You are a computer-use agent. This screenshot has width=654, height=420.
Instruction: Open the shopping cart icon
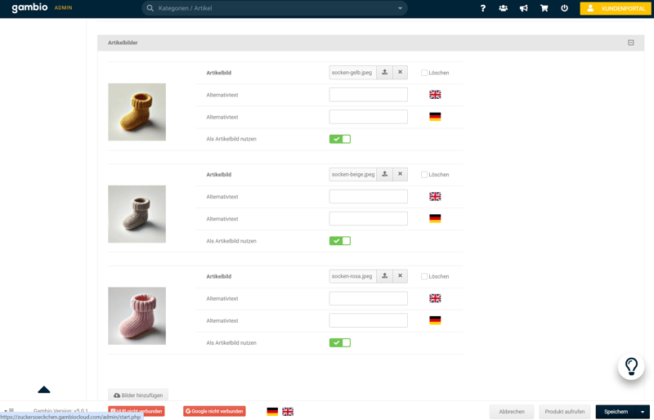[544, 8]
